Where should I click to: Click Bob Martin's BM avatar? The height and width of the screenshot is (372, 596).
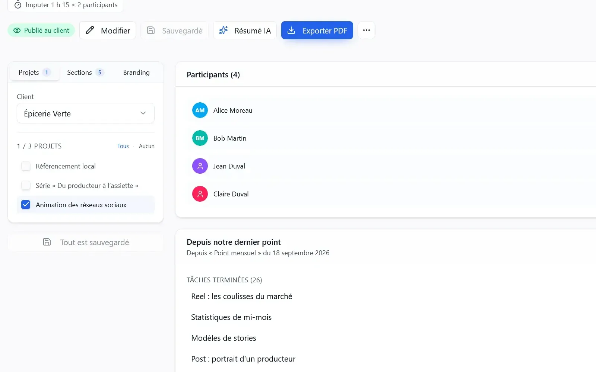[x=200, y=138]
